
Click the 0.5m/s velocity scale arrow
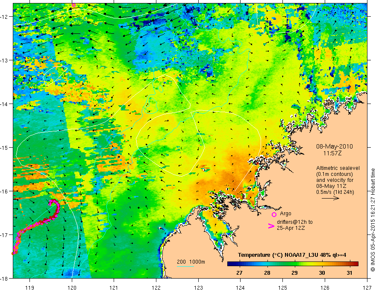click(330, 198)
